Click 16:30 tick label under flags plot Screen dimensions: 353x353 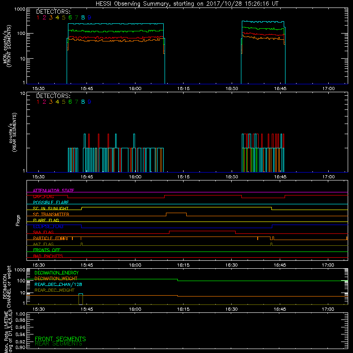[x=231, y=265]
